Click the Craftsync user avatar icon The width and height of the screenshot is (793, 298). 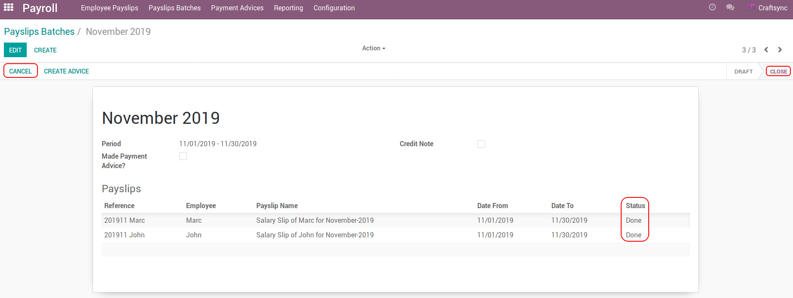coord(752,8)
